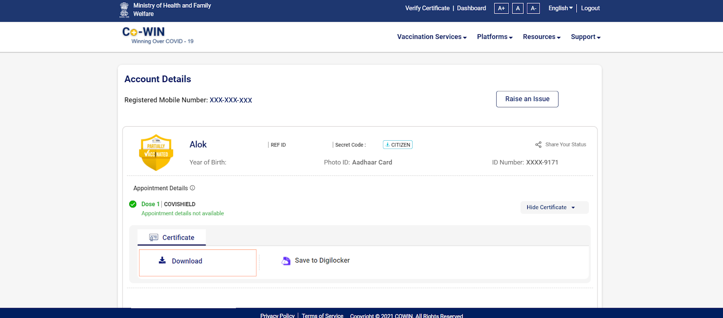
Task: Open the Privacy Policy footer link
Action: coord(277,315)
